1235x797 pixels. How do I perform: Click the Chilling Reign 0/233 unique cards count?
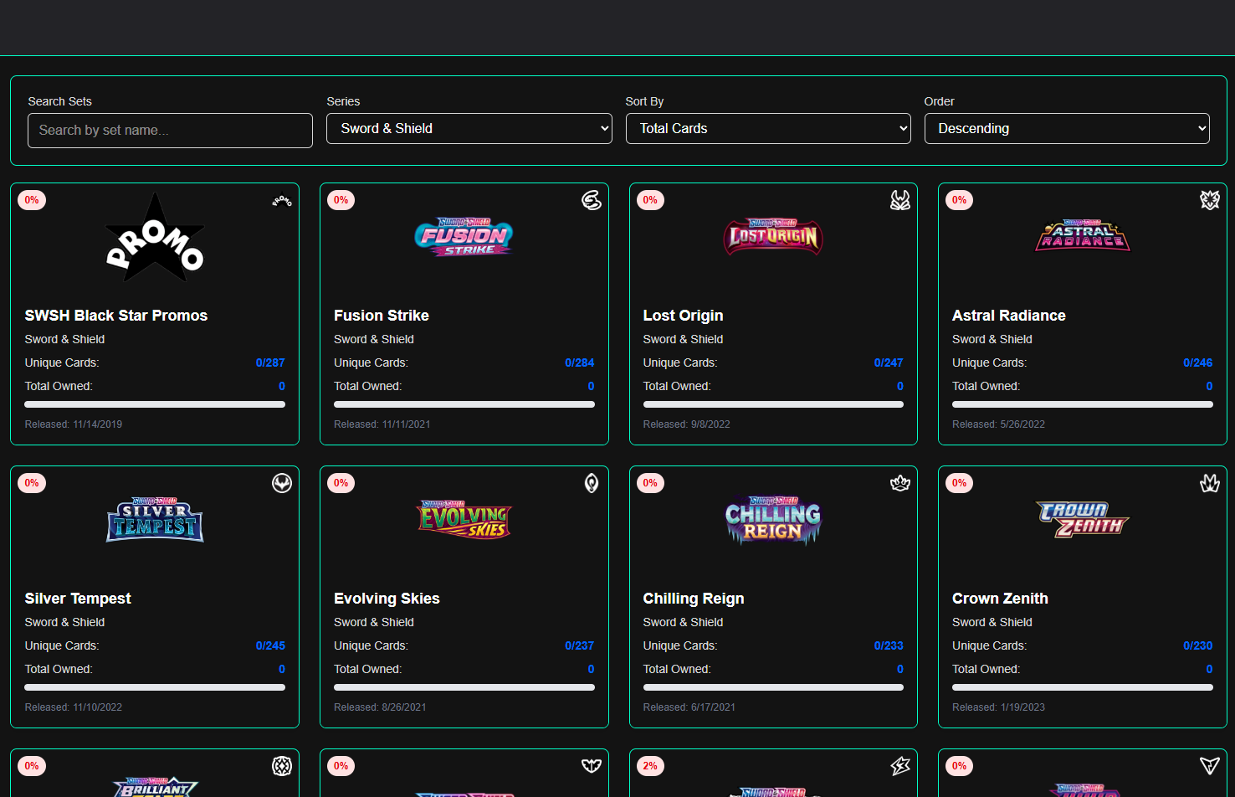[888, 645]
